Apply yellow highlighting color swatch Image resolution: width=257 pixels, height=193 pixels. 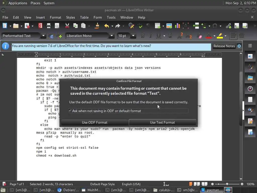(220, 36)
